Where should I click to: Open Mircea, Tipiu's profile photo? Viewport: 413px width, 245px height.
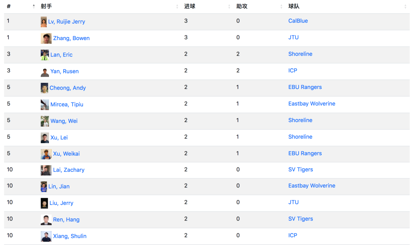pyautogui.click(x=45, y=105)
